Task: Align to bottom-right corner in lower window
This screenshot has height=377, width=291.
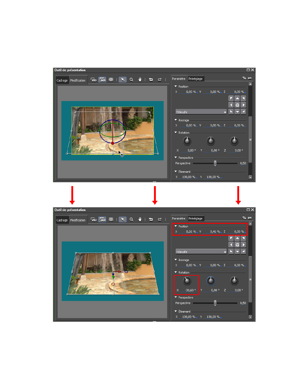Action: pyautogui.click(x=243, y=252)
